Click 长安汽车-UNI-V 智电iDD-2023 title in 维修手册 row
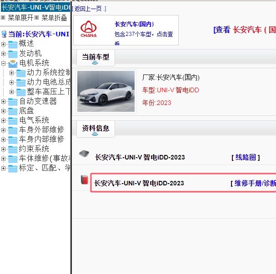The image size is (276, 274). (139, 183)
